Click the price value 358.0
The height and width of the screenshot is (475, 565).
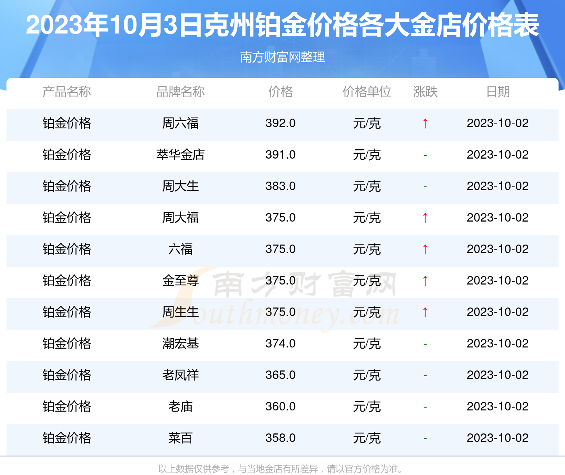[280, 438]
